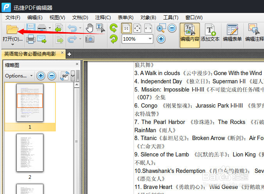
Task: Open the thumbnail Options dropdown
Action: tap(19, 76)
